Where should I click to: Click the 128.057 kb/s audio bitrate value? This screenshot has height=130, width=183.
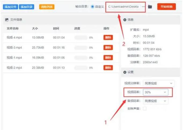coord(151,56)
